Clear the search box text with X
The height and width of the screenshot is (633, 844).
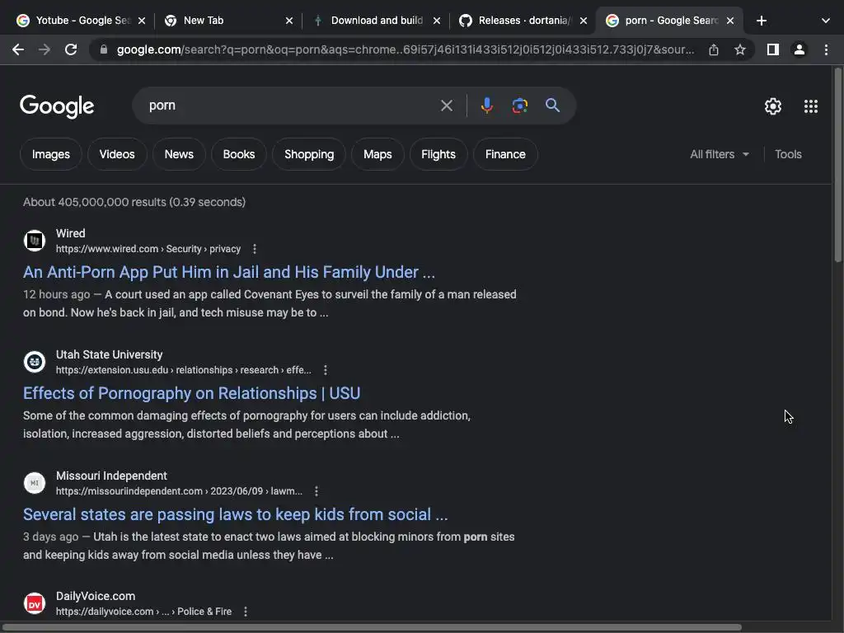(446, 105)
